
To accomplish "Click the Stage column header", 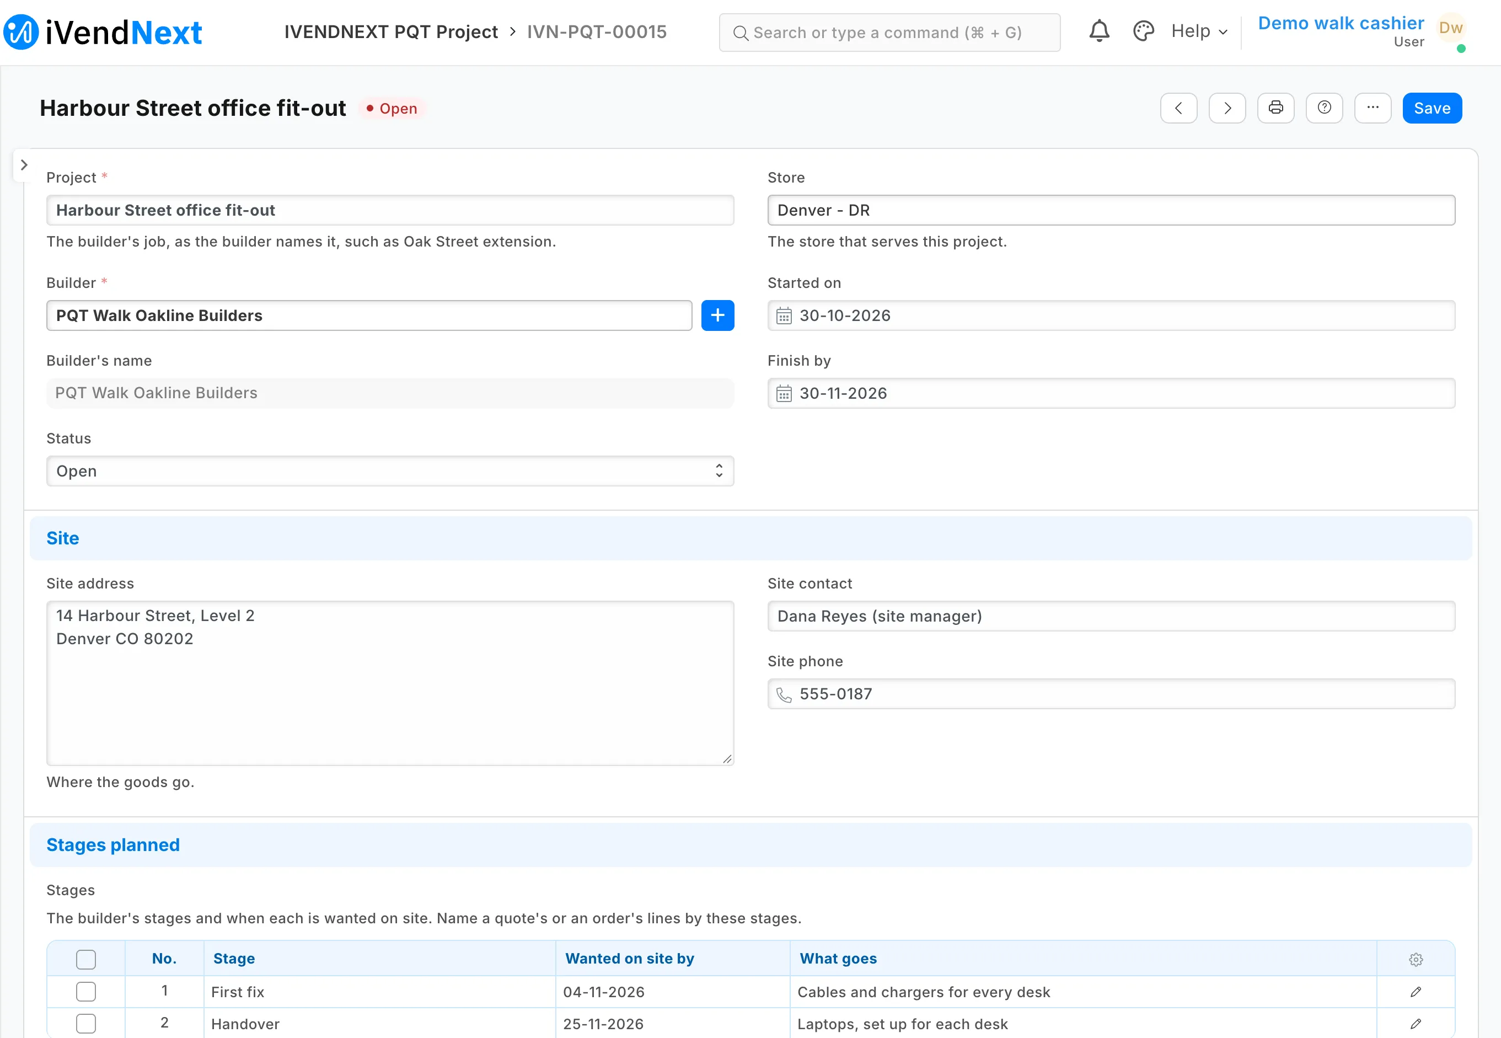I will pyautogui.click(x=379, y=959).
